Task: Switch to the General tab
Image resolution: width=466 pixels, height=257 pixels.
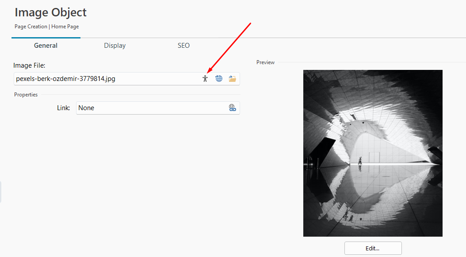Action: [46, 46]
